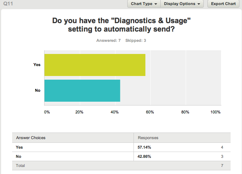Click the Answer Choices column header

click(31, 138)
